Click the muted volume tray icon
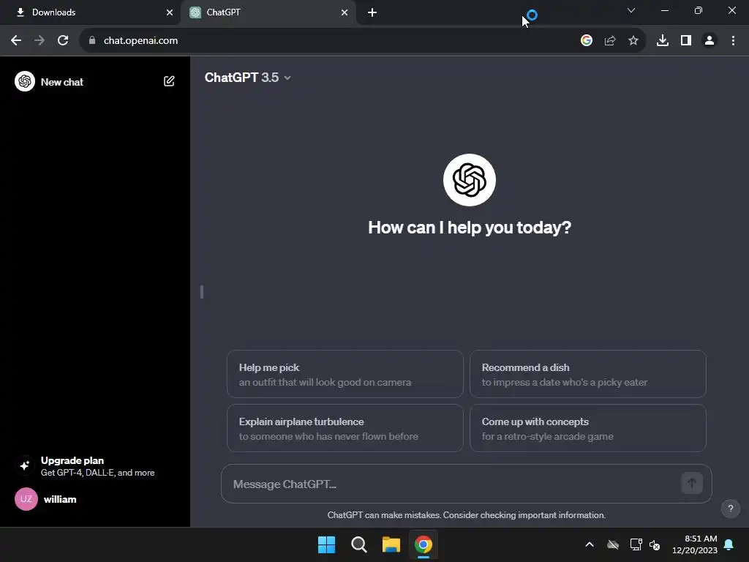The width and height of the screenshot is (749, 562). coord(655,544)
